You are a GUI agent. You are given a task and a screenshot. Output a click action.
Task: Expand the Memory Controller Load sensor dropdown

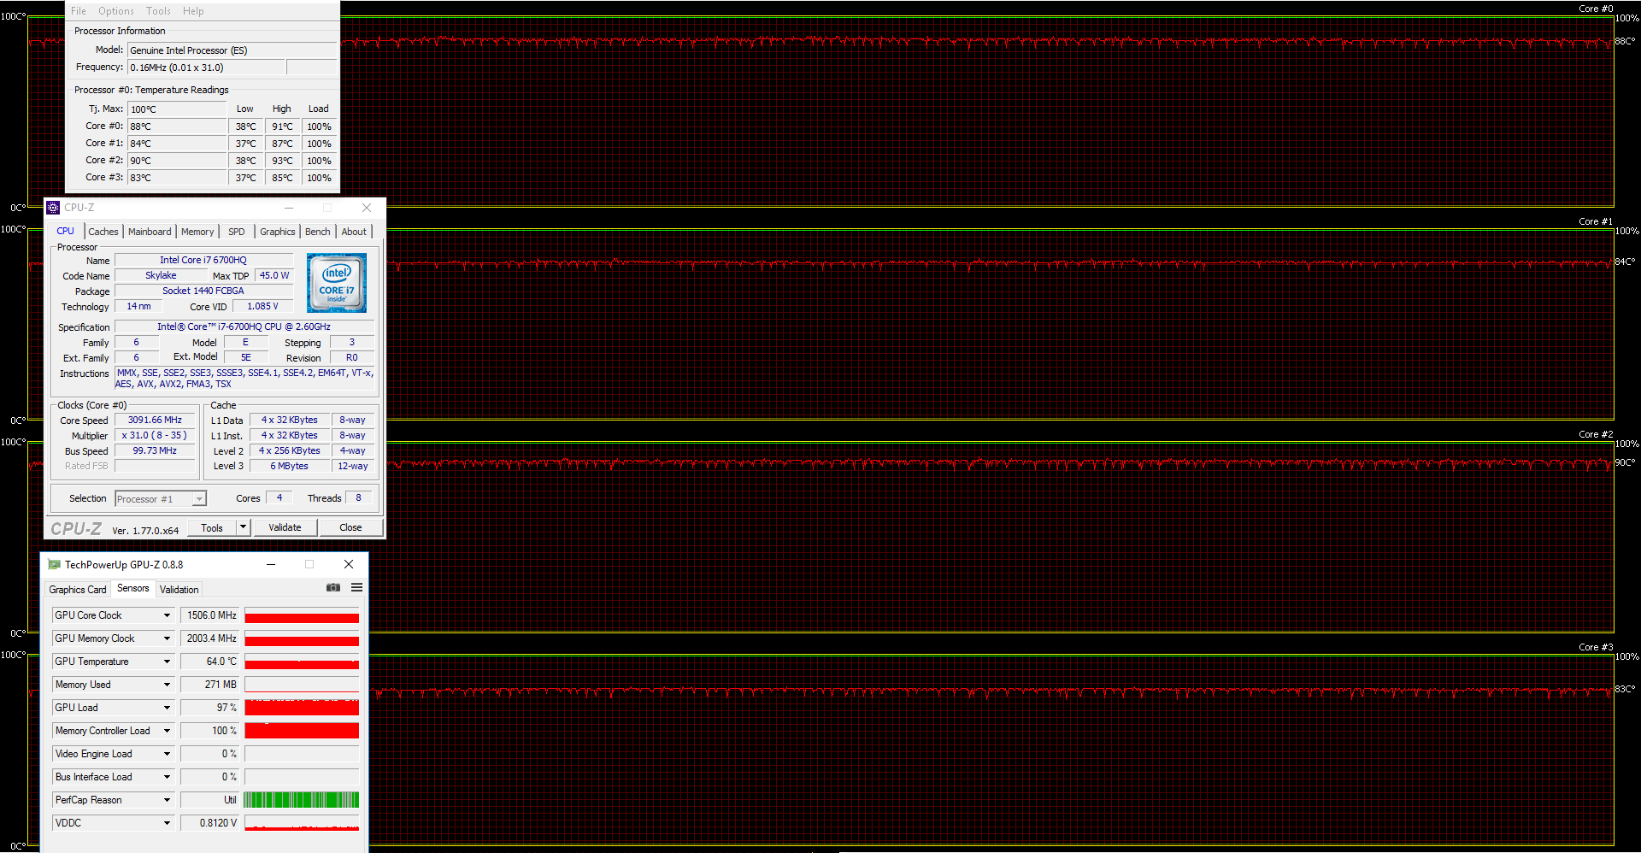[x=167, y=731]
